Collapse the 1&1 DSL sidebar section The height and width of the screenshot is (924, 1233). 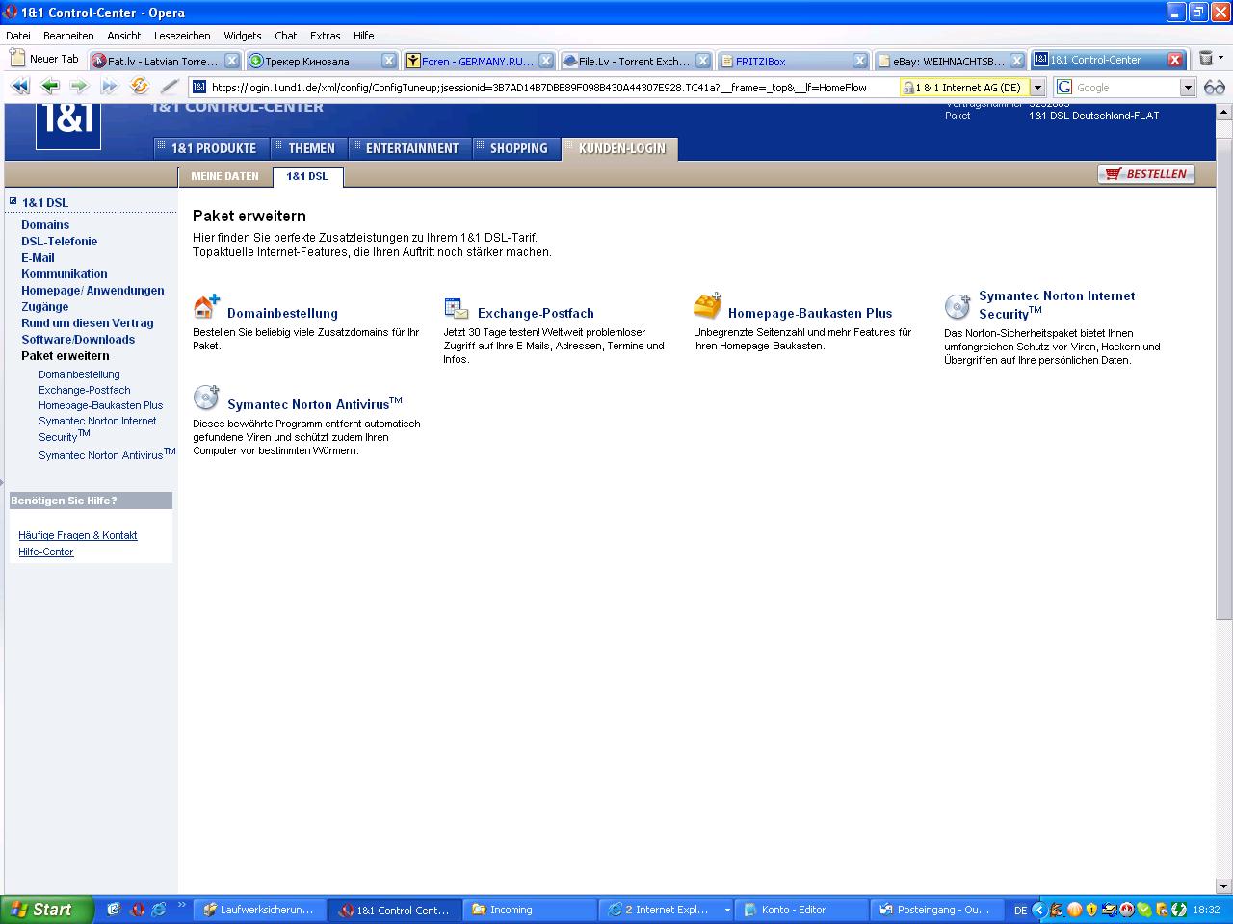tap(13, 201)
